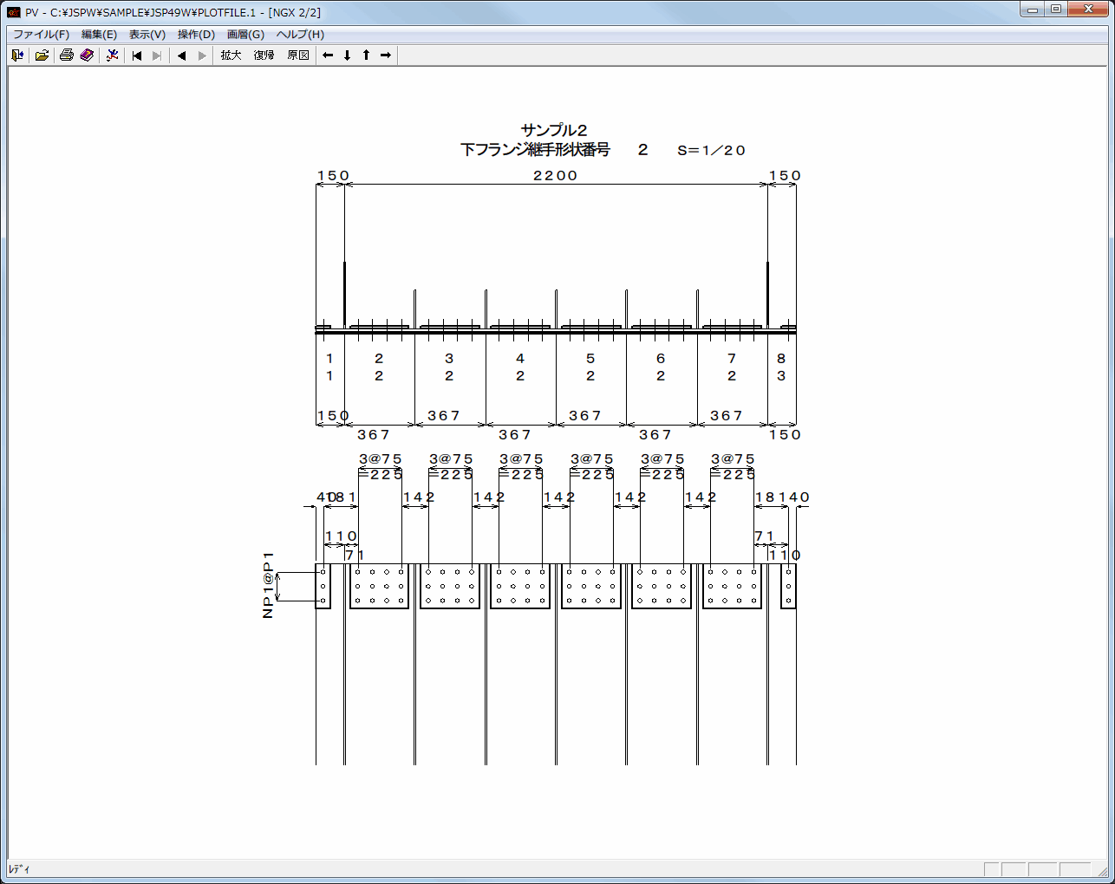Open a file with the folder icon
The image size is (1115, 884).
coord(42,55)
